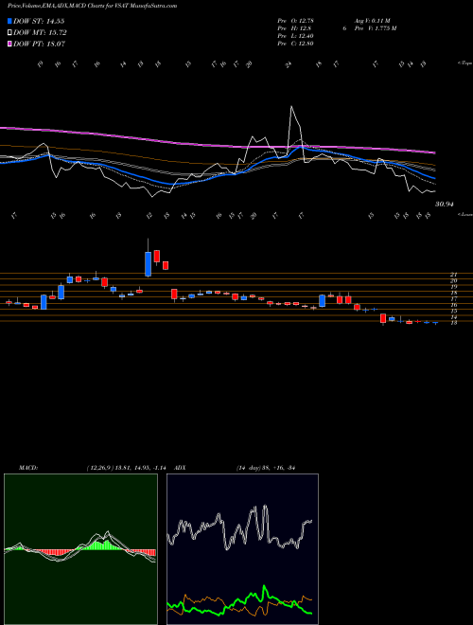Viewport: 473px width, 625px height.
Task: Click the MACD (12,26,9) parameter values
Action: [129, 468]
